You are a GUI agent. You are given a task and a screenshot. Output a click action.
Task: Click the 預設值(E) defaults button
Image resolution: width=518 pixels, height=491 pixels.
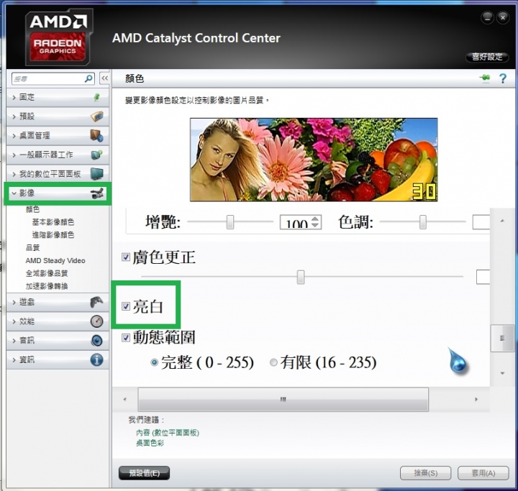tap(144, 473)
